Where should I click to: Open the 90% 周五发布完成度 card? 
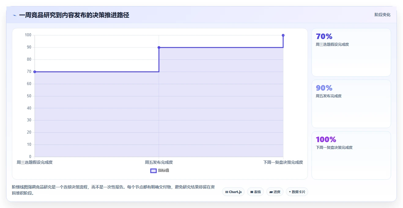351,104
